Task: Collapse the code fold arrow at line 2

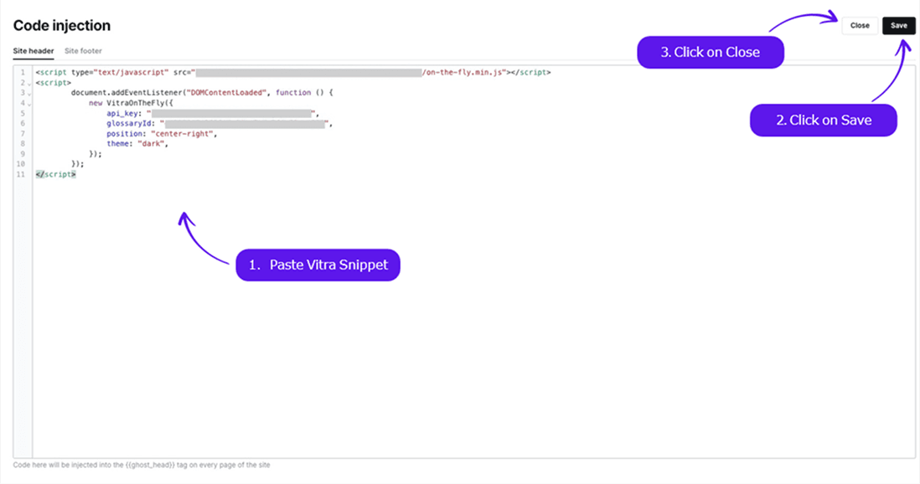Action: pos(29,84)
